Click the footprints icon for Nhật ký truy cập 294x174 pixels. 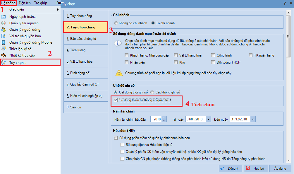[4, 55]
